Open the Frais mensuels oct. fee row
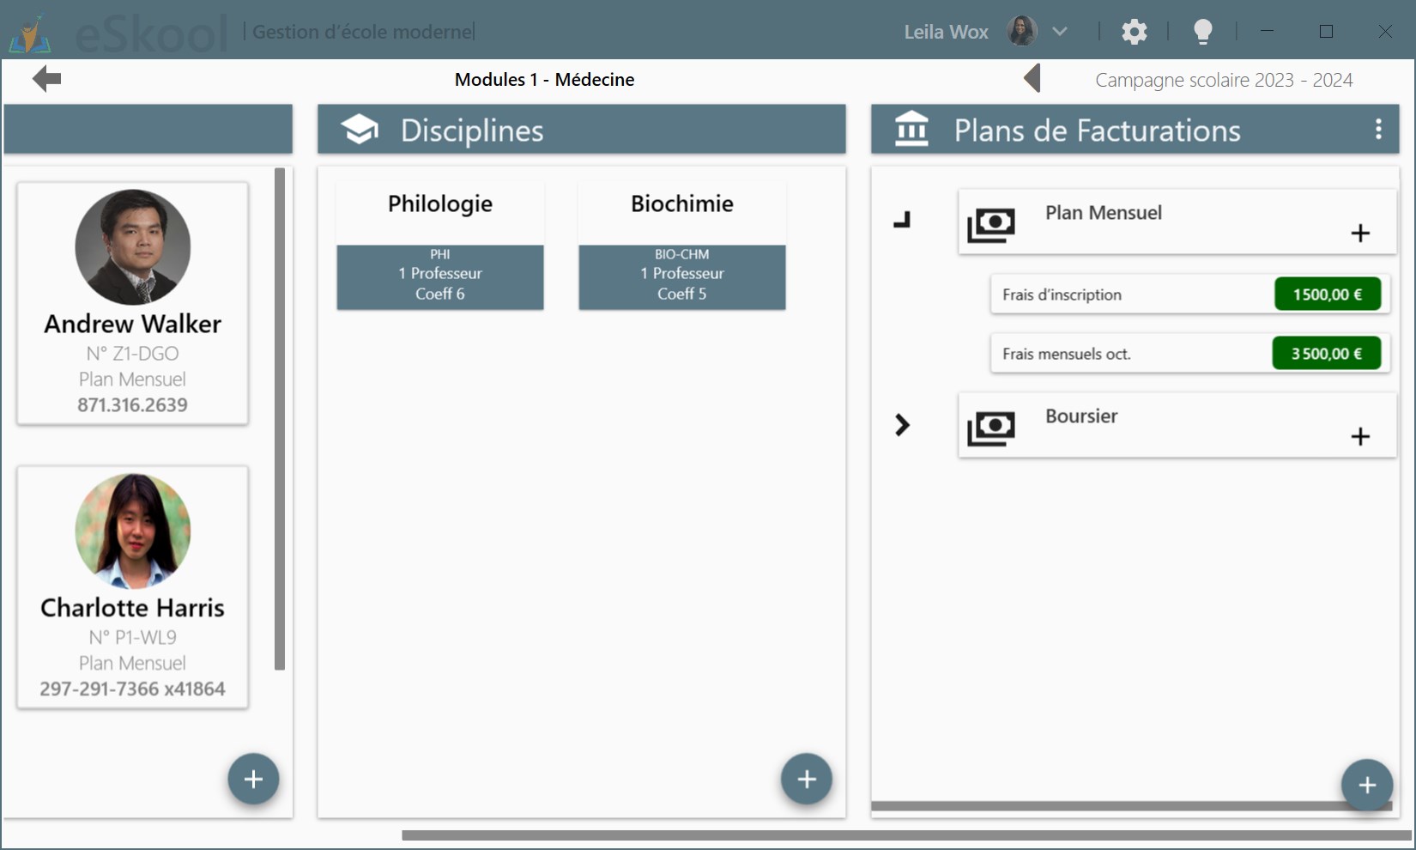 point(1190,354)
